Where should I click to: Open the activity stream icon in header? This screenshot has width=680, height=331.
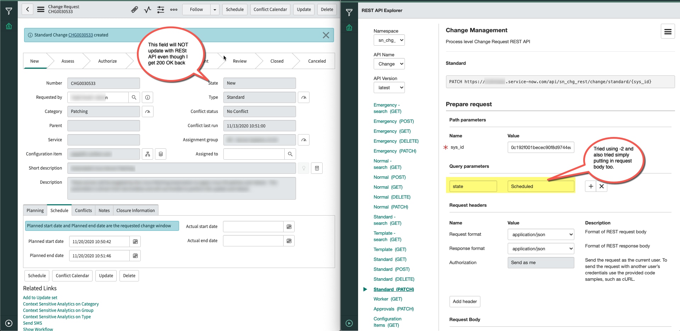[147, 10]
